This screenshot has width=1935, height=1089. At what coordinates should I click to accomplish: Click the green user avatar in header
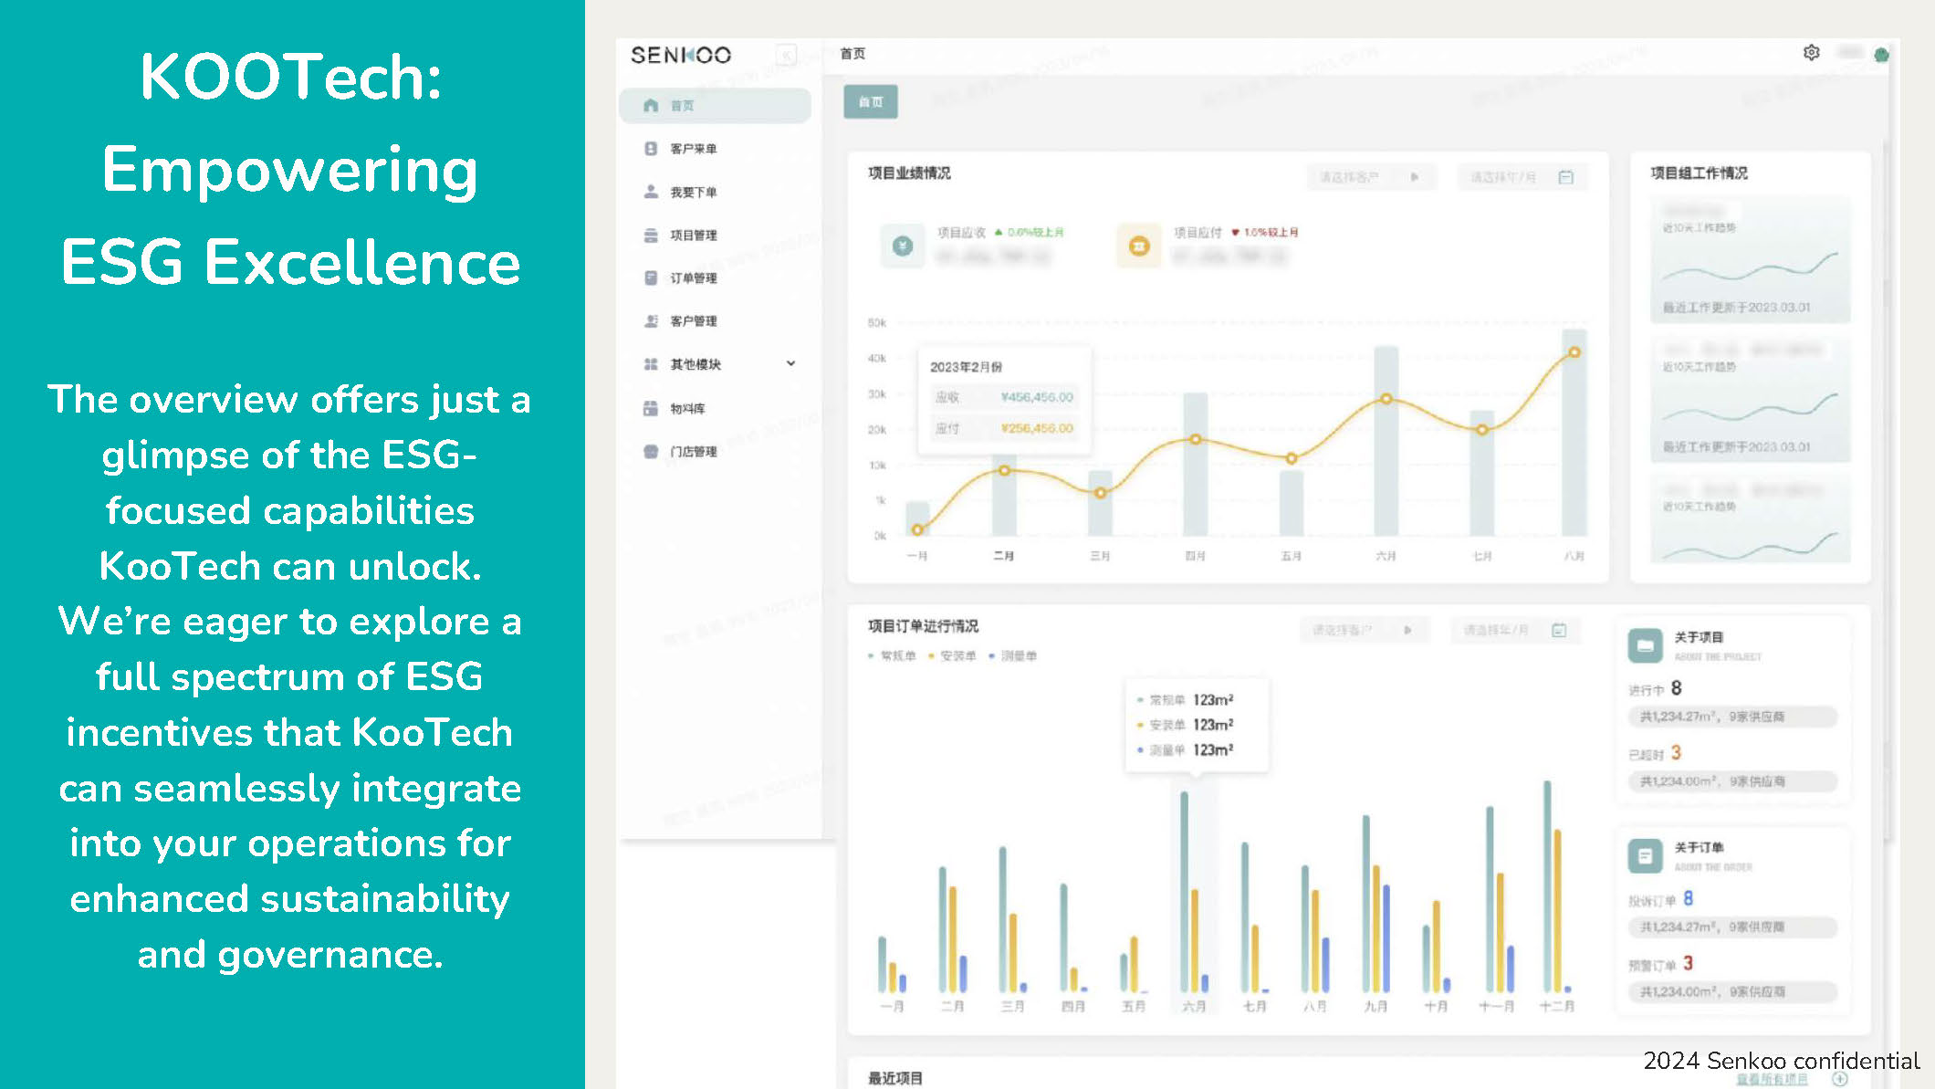coord(1881,55)
